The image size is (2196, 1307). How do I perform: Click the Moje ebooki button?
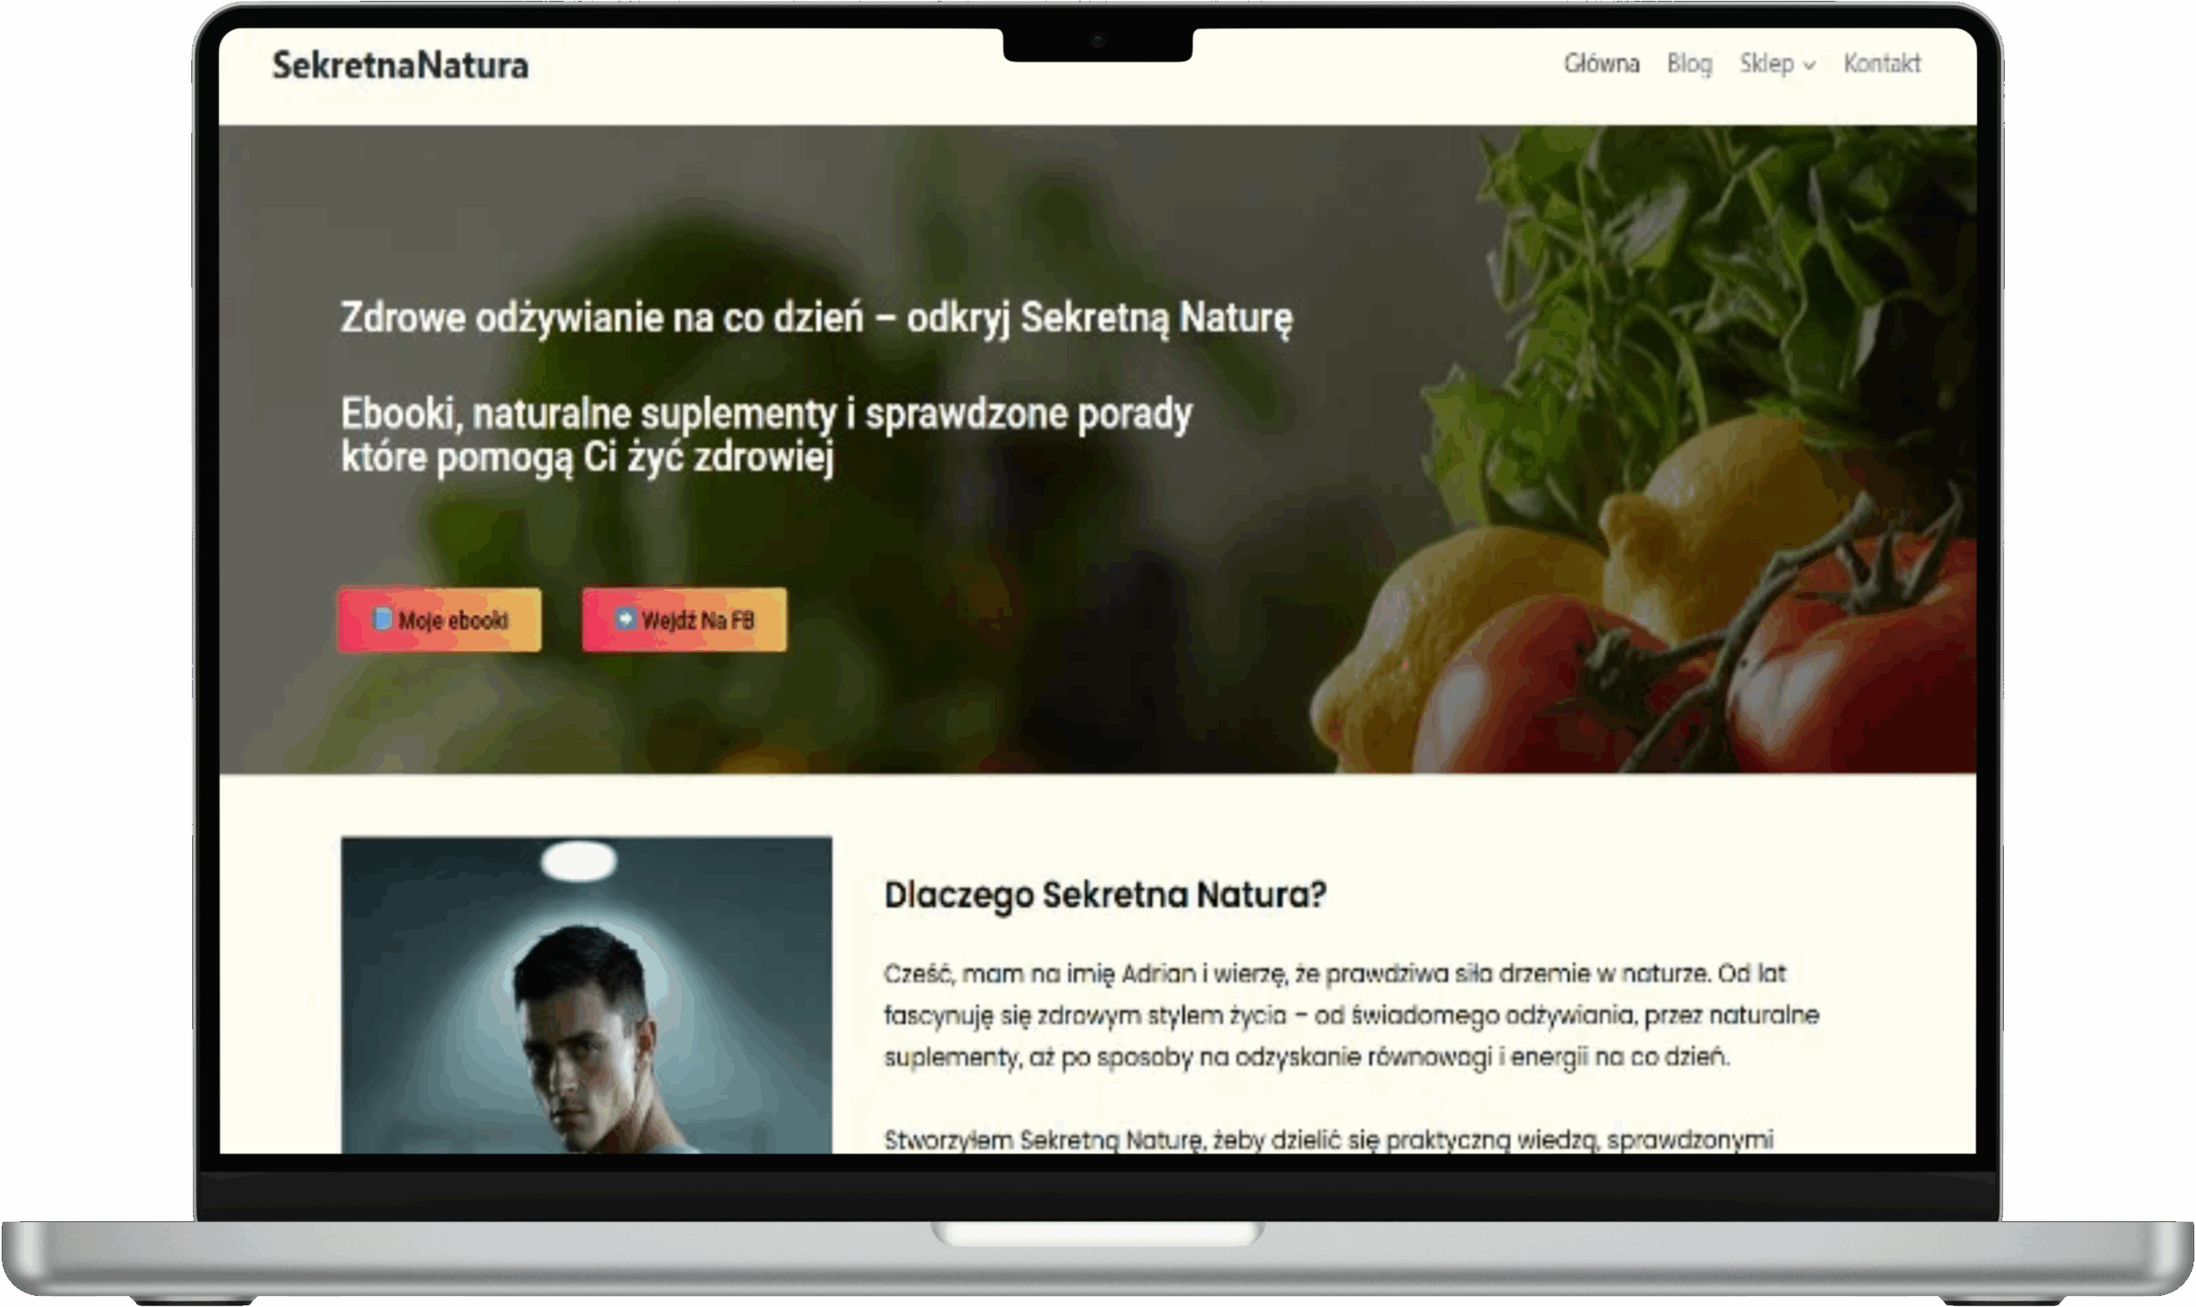[x=438, y=619]
